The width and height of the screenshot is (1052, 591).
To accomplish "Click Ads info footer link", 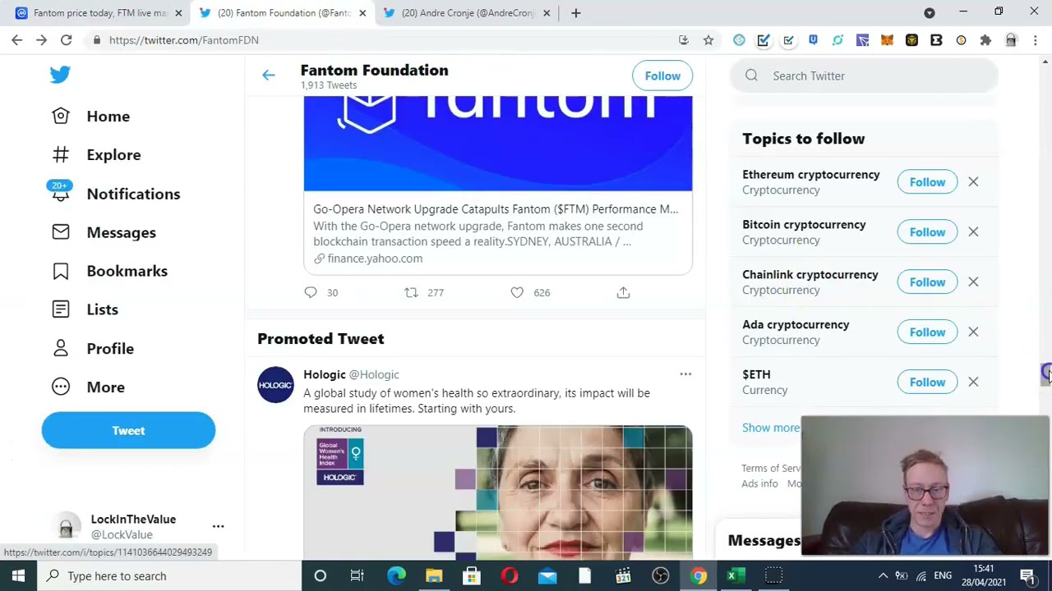I will coord(759,483).
